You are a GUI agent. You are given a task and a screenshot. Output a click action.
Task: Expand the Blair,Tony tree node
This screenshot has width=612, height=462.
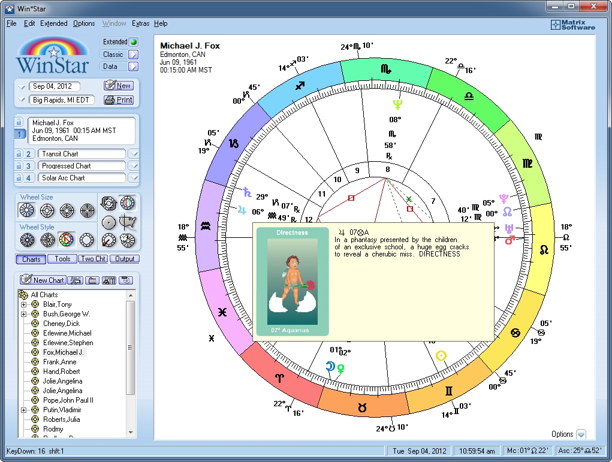click(23, 305)
